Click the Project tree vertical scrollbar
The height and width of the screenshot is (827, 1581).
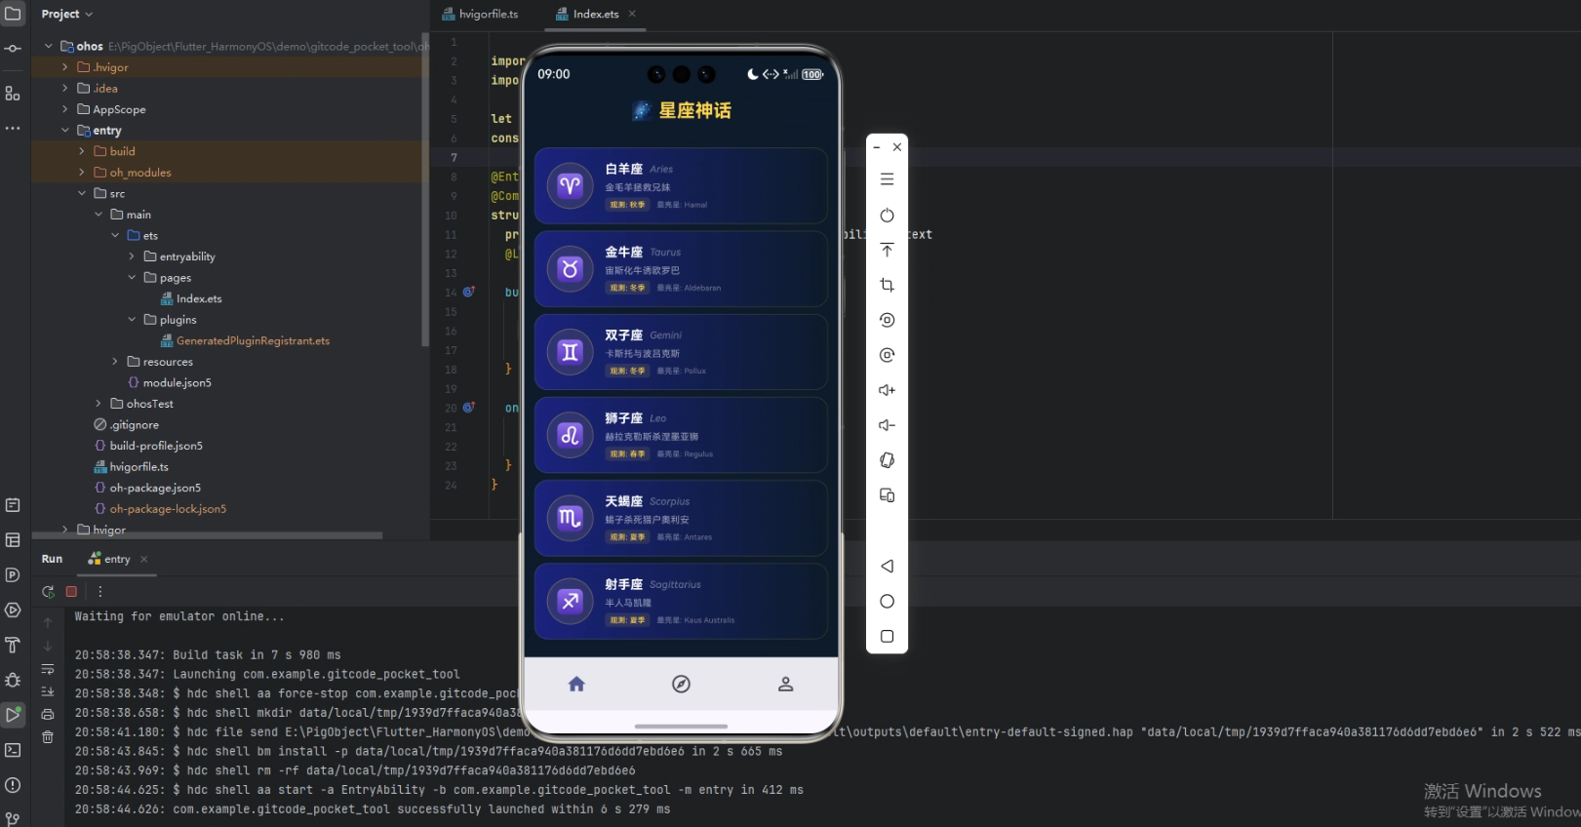tap(425, 190)
